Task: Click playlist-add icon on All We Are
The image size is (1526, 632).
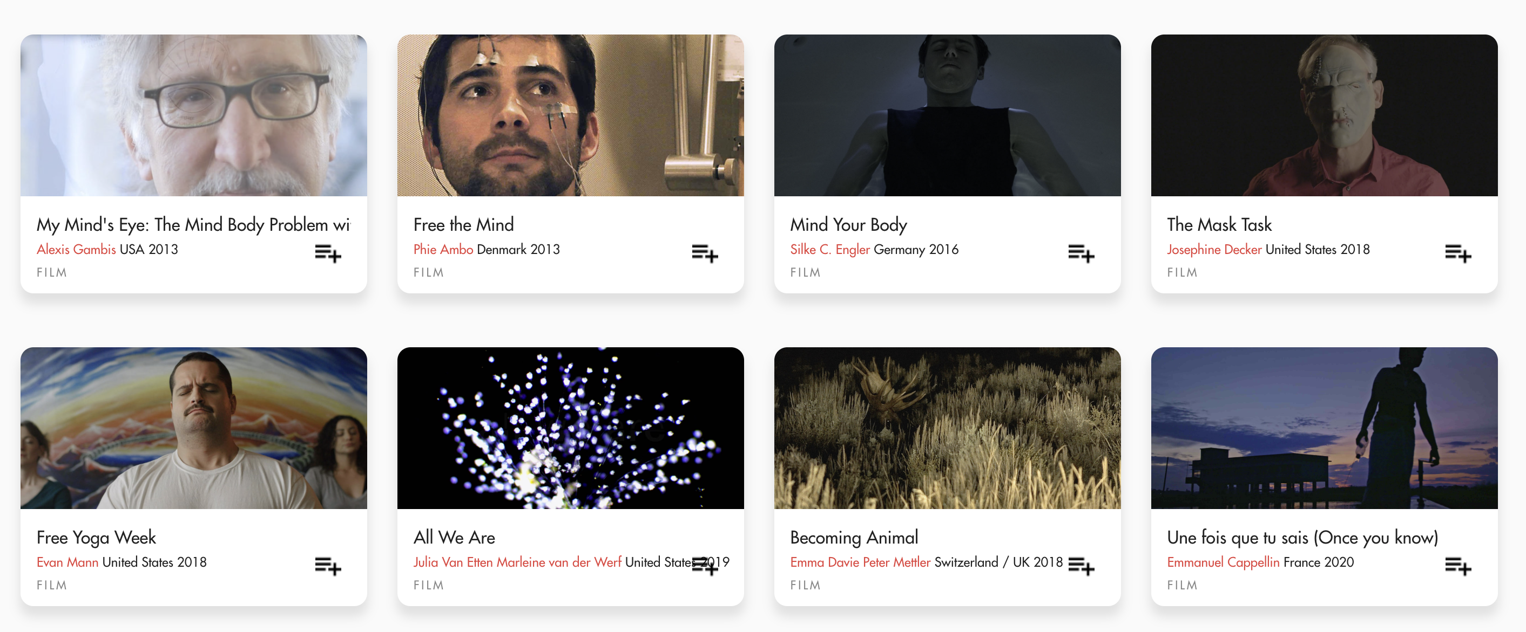Action: (704, 566)
